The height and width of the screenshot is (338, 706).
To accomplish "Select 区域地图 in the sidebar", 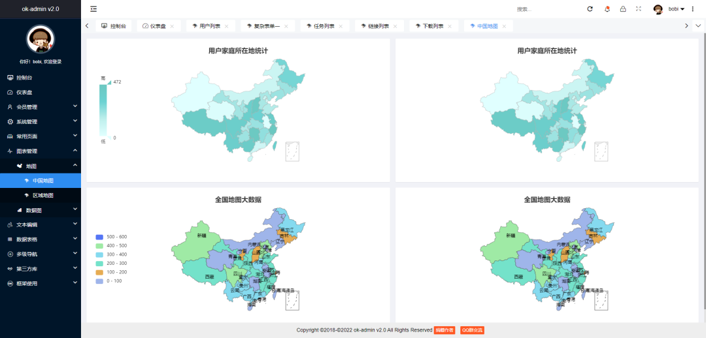I will [x=41, y=195].
